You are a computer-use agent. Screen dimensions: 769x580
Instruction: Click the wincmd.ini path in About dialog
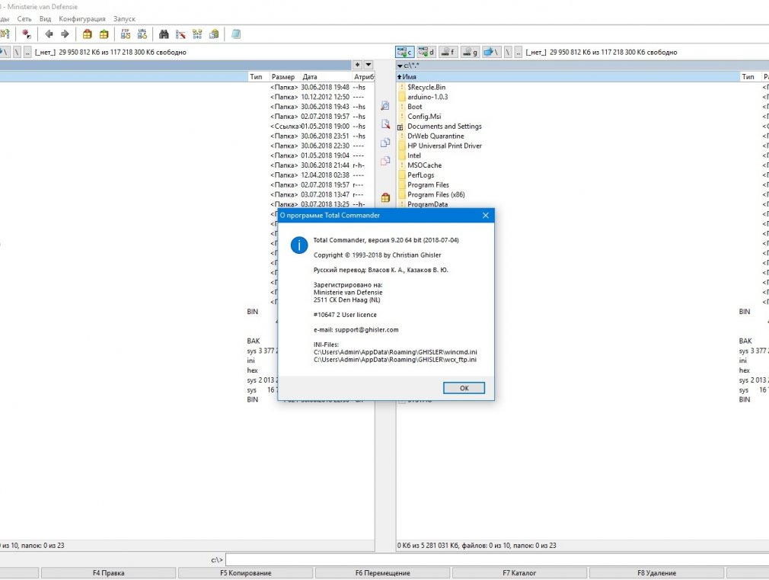pos(395,352)
